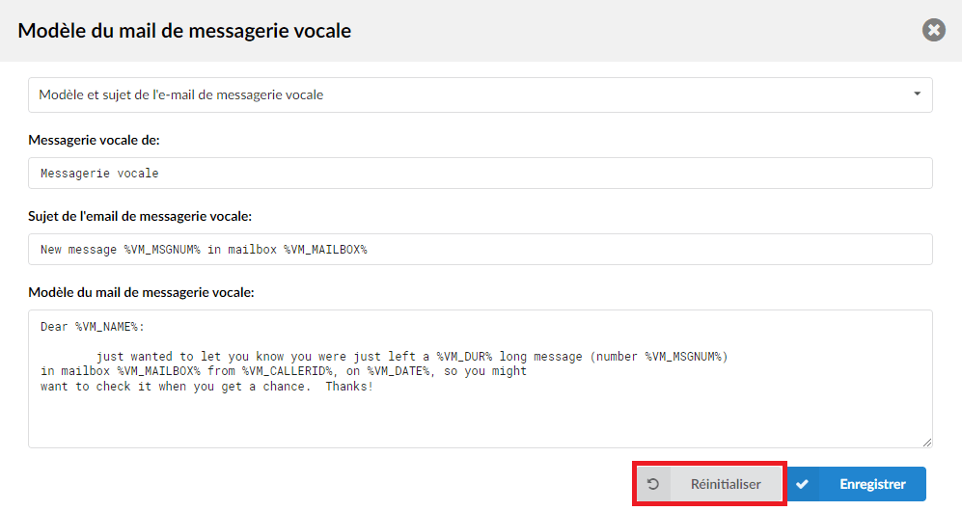Click the 'Modèle du mail de messagerie vocale:' field label
962x511 pixels.
click(141, 293)
